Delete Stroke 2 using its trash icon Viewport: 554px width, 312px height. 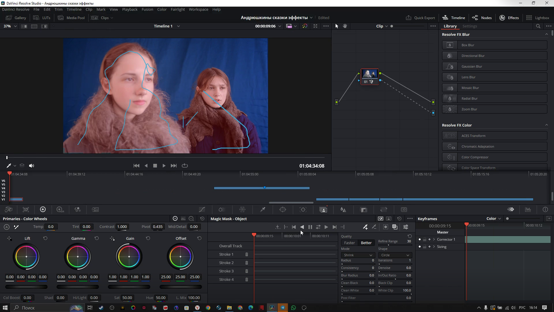(x=247, y=263)
